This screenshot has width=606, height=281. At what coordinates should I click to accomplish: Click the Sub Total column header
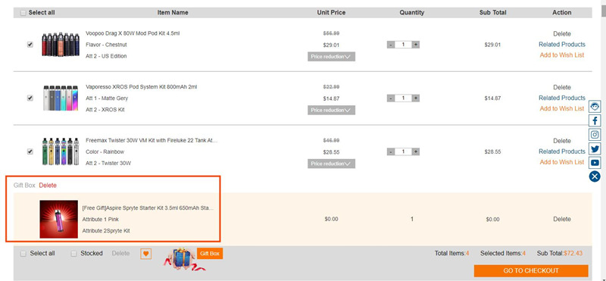pyautogui.click(x=492, y=13)
